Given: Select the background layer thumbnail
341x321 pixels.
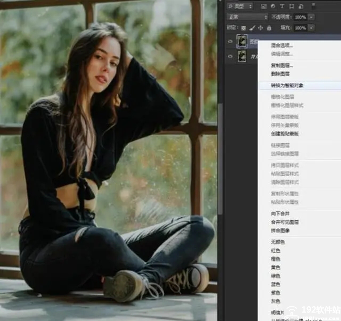Looking at the screenshot, I should [243, 56].
